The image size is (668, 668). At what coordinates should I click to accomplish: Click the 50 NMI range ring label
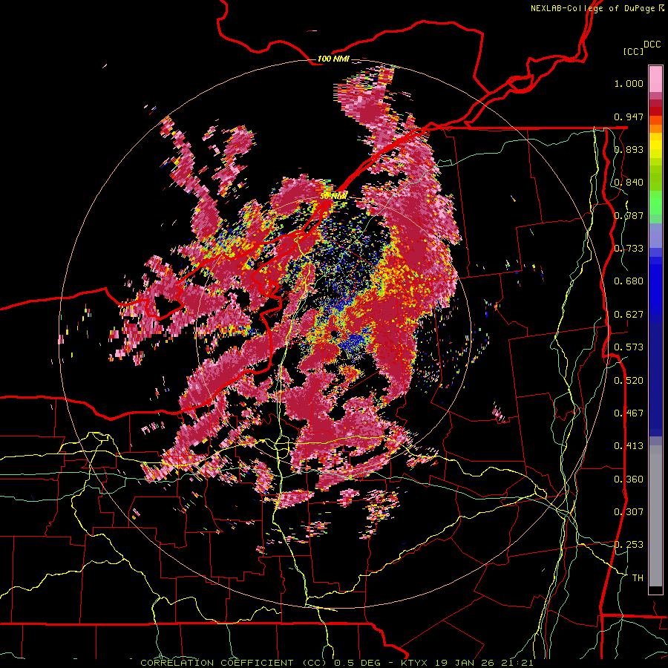coord(333,197)
